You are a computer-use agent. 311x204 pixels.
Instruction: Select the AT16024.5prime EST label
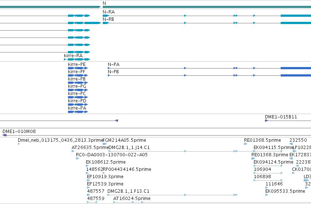[132, 199]
